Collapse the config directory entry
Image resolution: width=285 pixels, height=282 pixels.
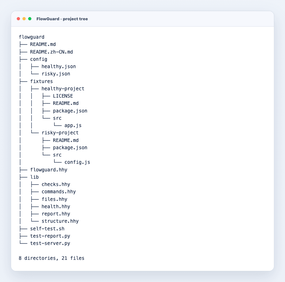click(39, 59)
